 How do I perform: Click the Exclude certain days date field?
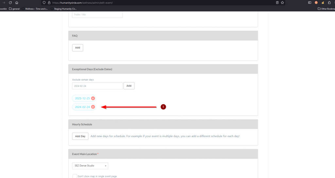tap(97, 86)
